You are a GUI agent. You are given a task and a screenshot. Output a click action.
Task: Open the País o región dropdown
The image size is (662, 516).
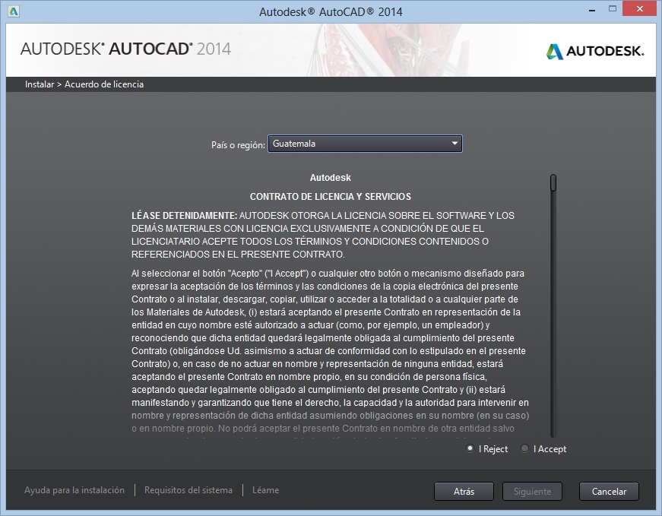365,144
